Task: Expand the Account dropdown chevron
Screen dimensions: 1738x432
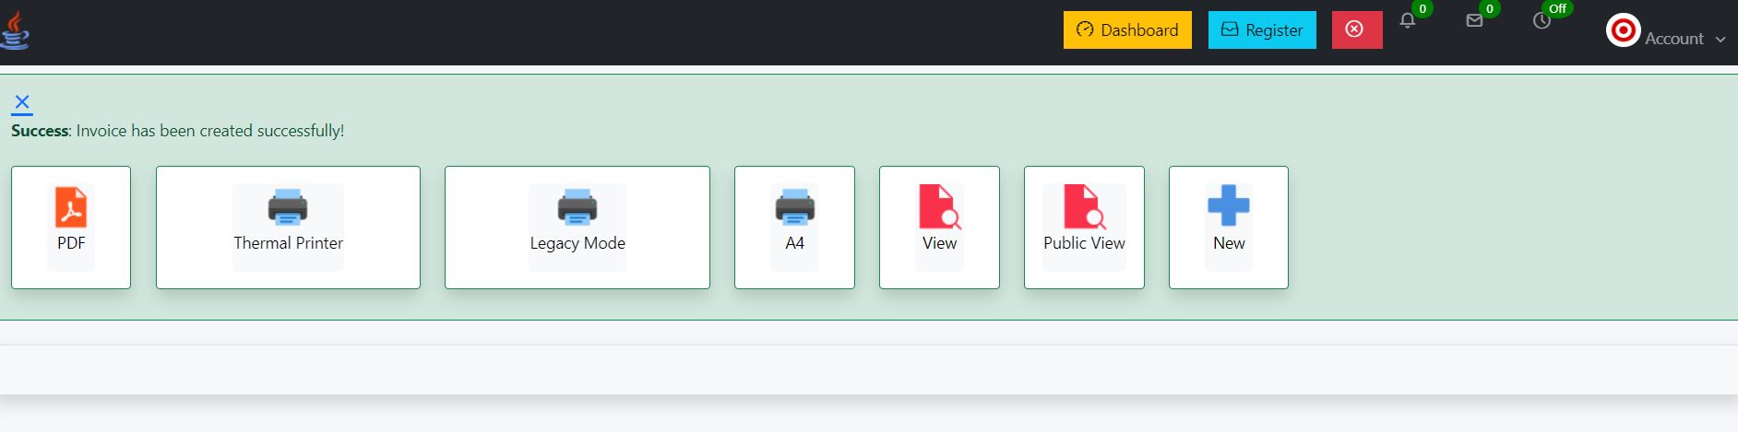Action: coord(1720,40)
